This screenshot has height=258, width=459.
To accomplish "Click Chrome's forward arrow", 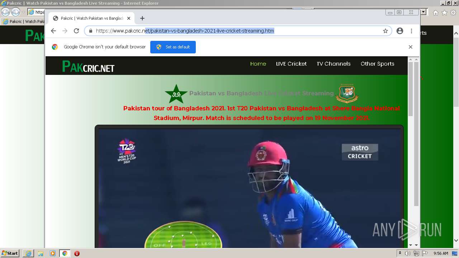I will pyautogui.click(x=65, y=31).
